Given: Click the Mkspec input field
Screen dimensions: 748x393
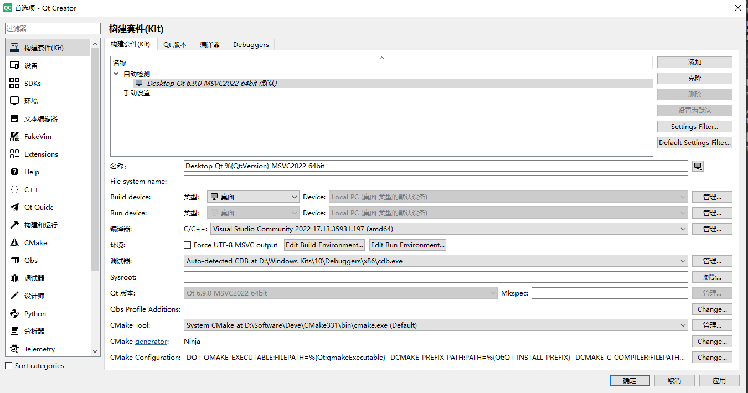Looking at the screenshot, I should click(x=610, y=293).
